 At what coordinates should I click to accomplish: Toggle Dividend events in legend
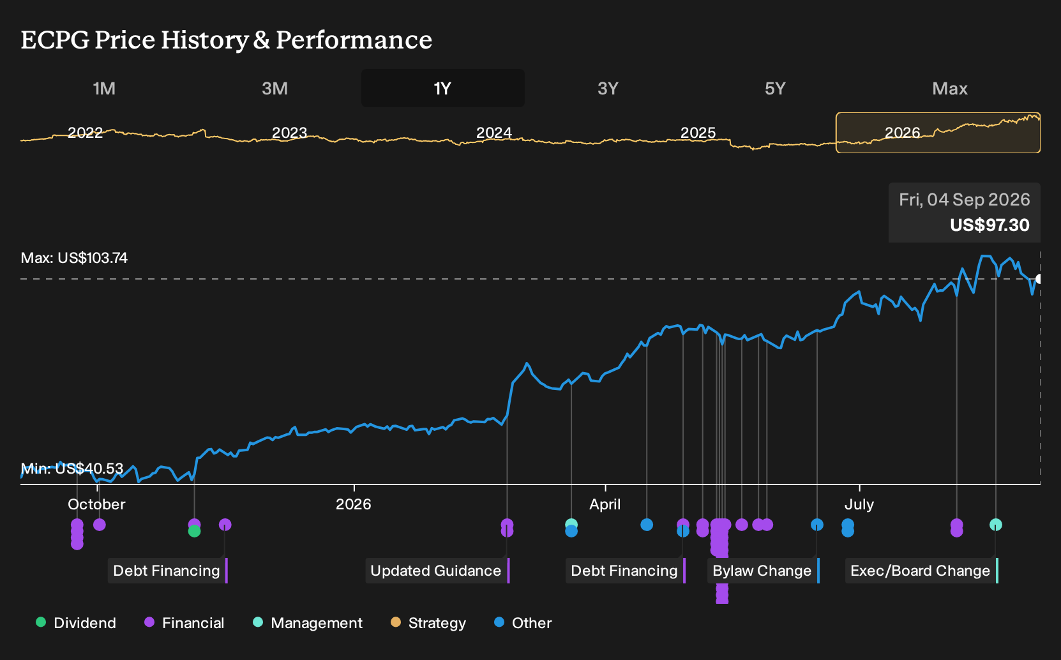click(76, 623)
